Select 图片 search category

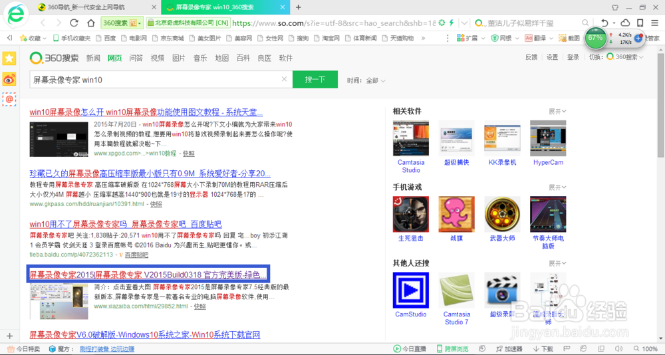point(179,58)
